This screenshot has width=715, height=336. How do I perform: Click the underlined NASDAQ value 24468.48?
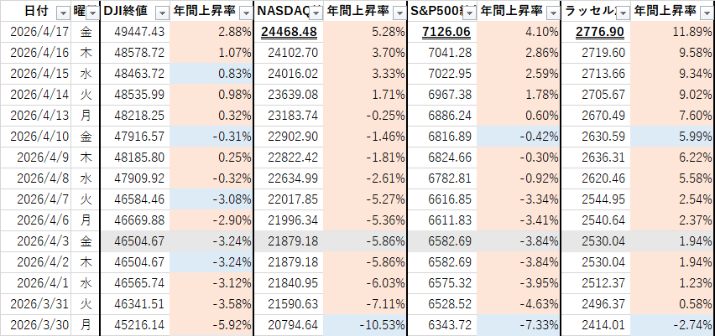(x=289, y=32)
